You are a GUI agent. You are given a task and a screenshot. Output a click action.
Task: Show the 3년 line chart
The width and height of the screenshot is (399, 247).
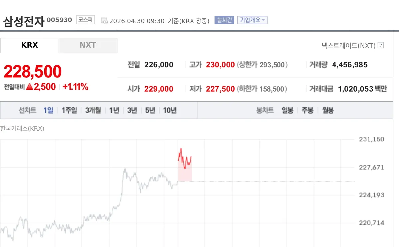[132, 110]
